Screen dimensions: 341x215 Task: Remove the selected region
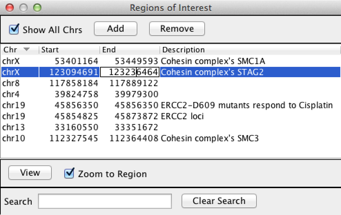tap(177, 29)
